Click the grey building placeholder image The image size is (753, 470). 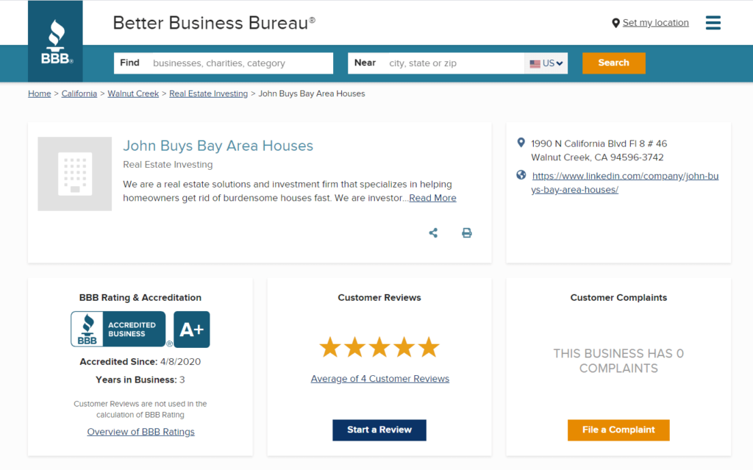pyautogui.click(x=75, y=174)
